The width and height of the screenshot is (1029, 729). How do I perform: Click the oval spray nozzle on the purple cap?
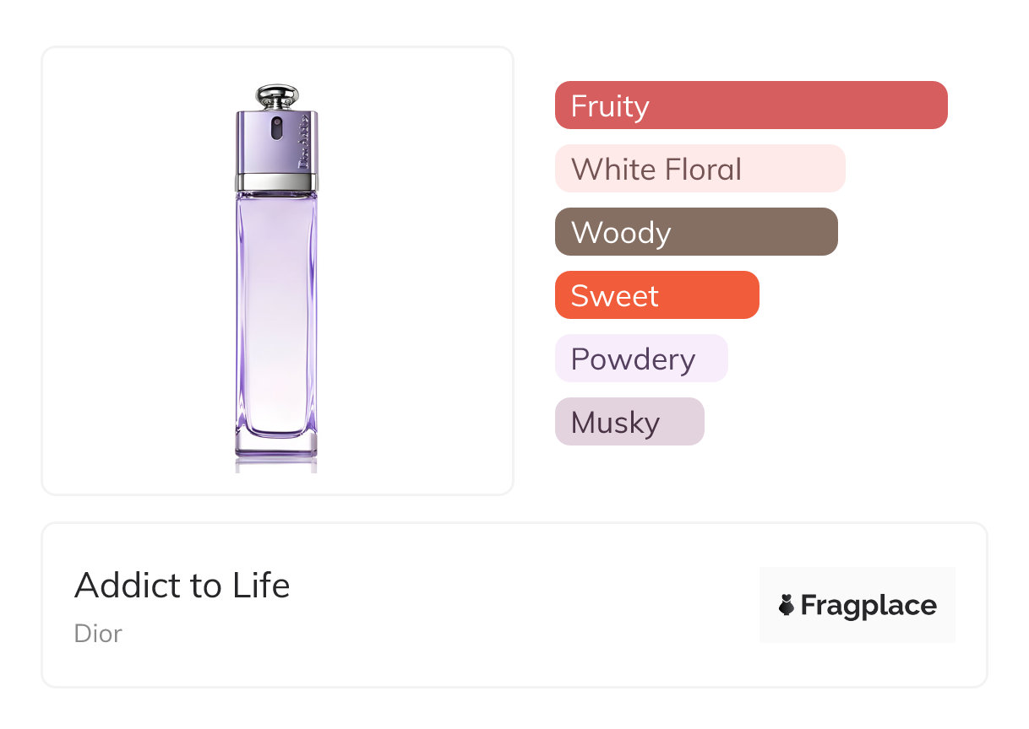276,128
